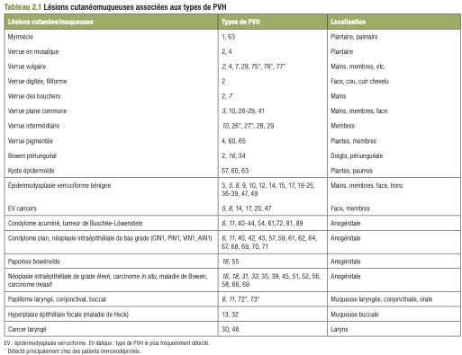Click localisation 'Mains, membres, face'
Image resolution: width=462 pixels, height=355 pixels.
pos(359,111)
